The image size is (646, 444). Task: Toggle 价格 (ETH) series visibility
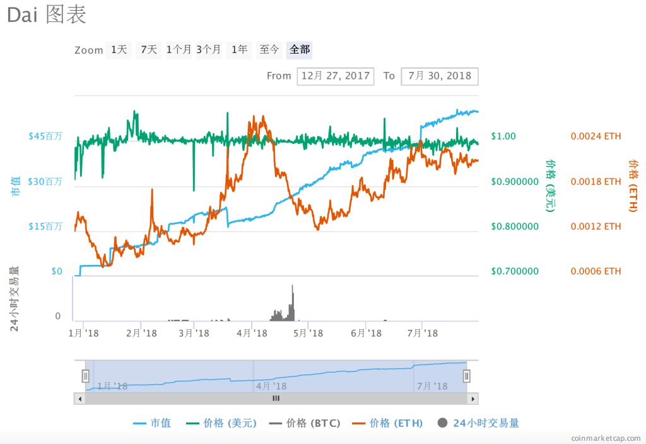[387, 423]
